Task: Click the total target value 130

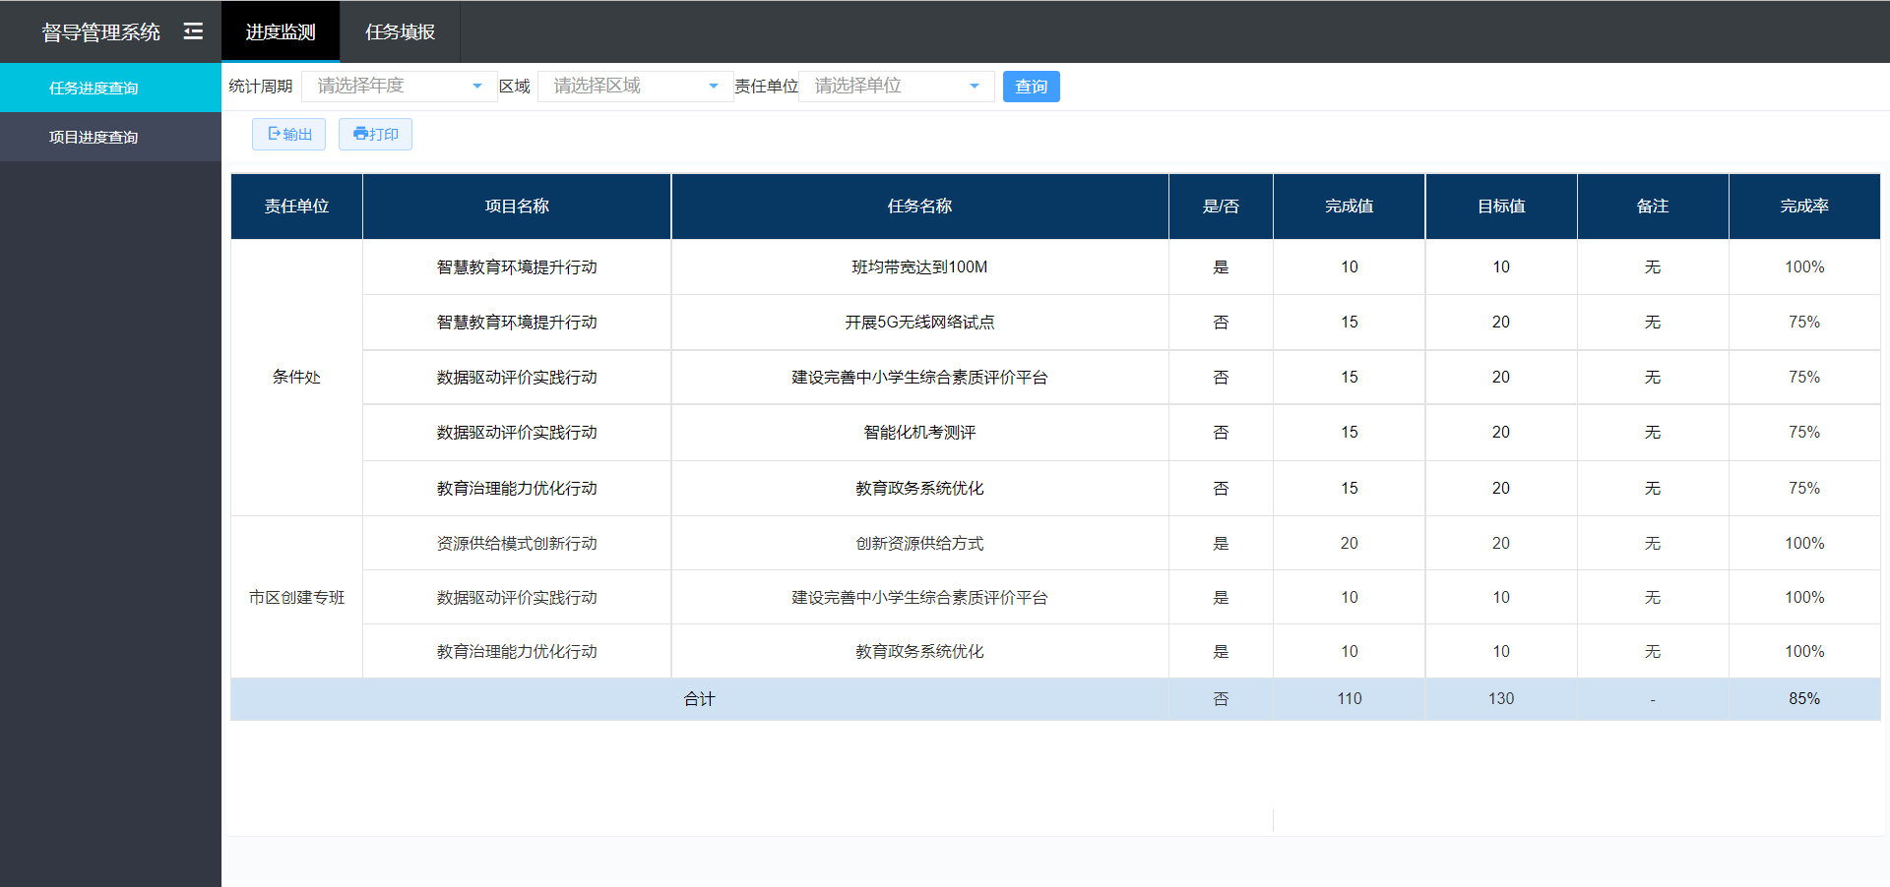Action: (x=1501, y=699)
